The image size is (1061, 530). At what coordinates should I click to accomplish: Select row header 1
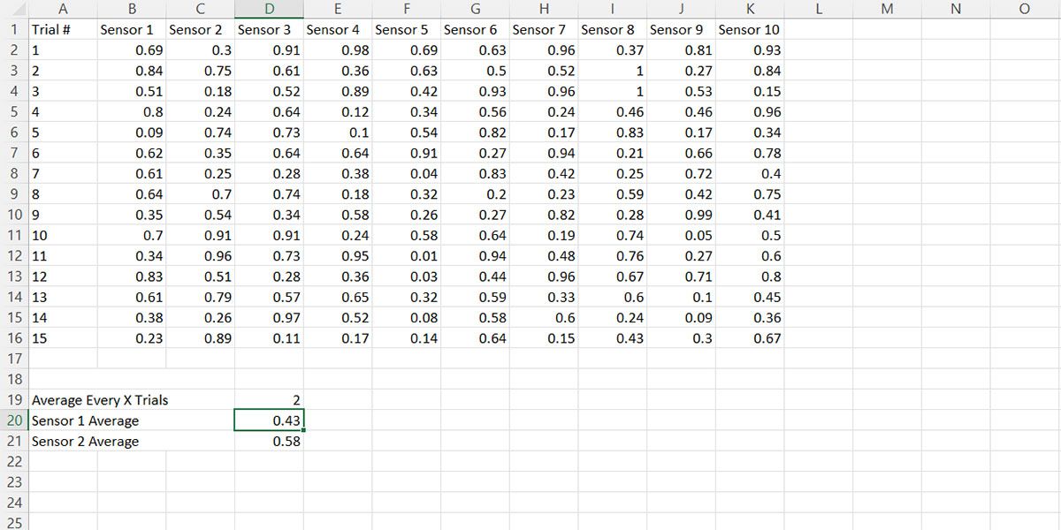coord(14,29)
